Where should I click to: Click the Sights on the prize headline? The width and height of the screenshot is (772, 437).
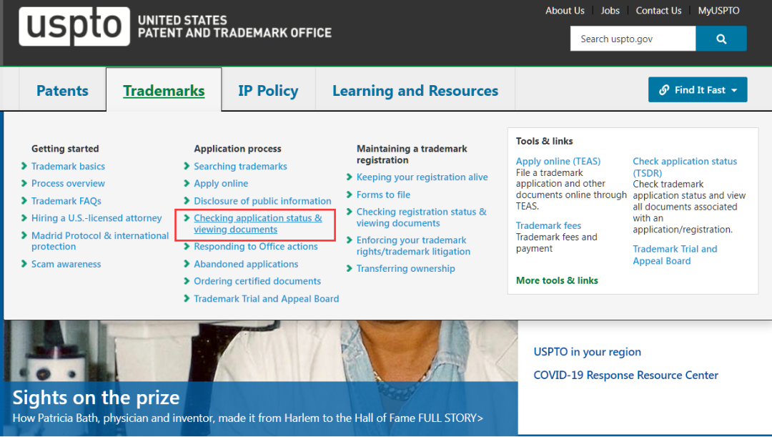pos(96,398)
